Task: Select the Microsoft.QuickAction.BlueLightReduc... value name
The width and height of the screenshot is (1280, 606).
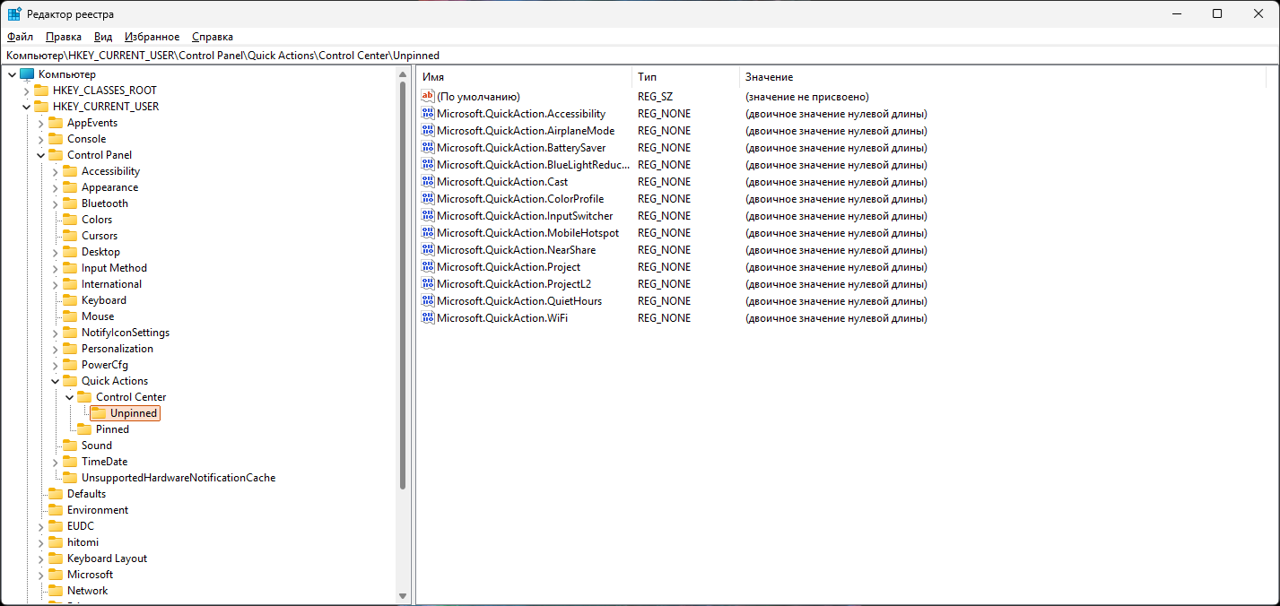Action: pos(533,165)
